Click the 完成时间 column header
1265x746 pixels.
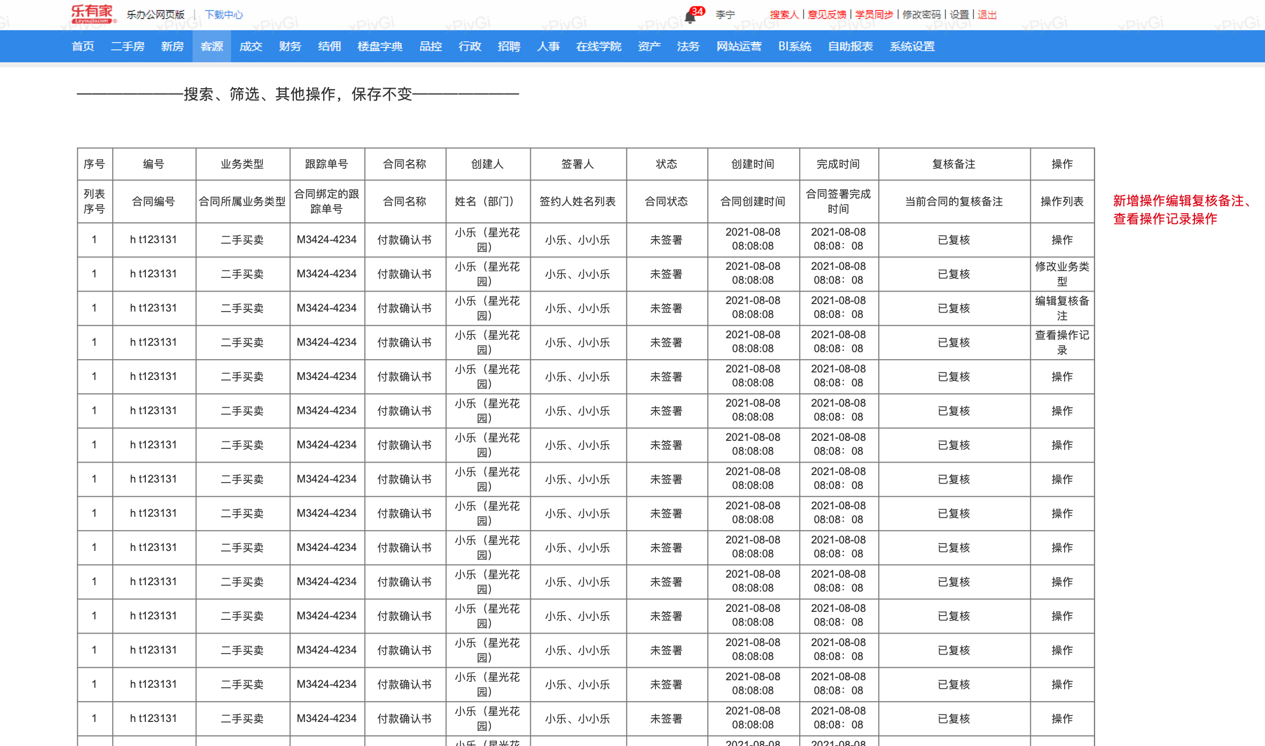[838, 164]
